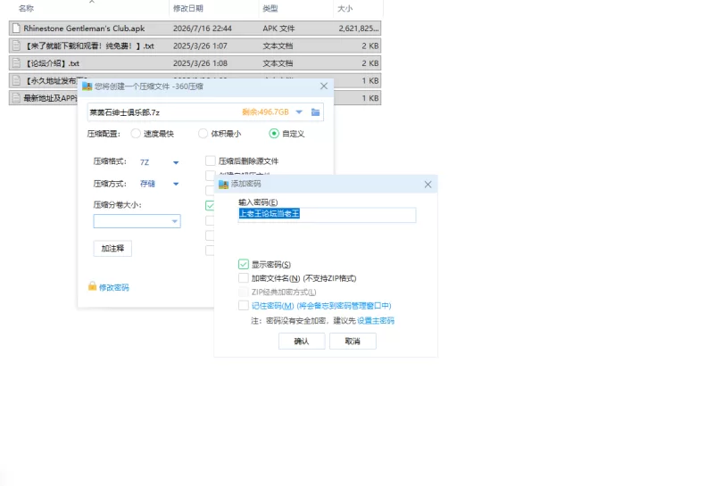This screenshot has width=714, height=486.
Task: Sort by the 修改日期 column header
Action: [188, 8]
